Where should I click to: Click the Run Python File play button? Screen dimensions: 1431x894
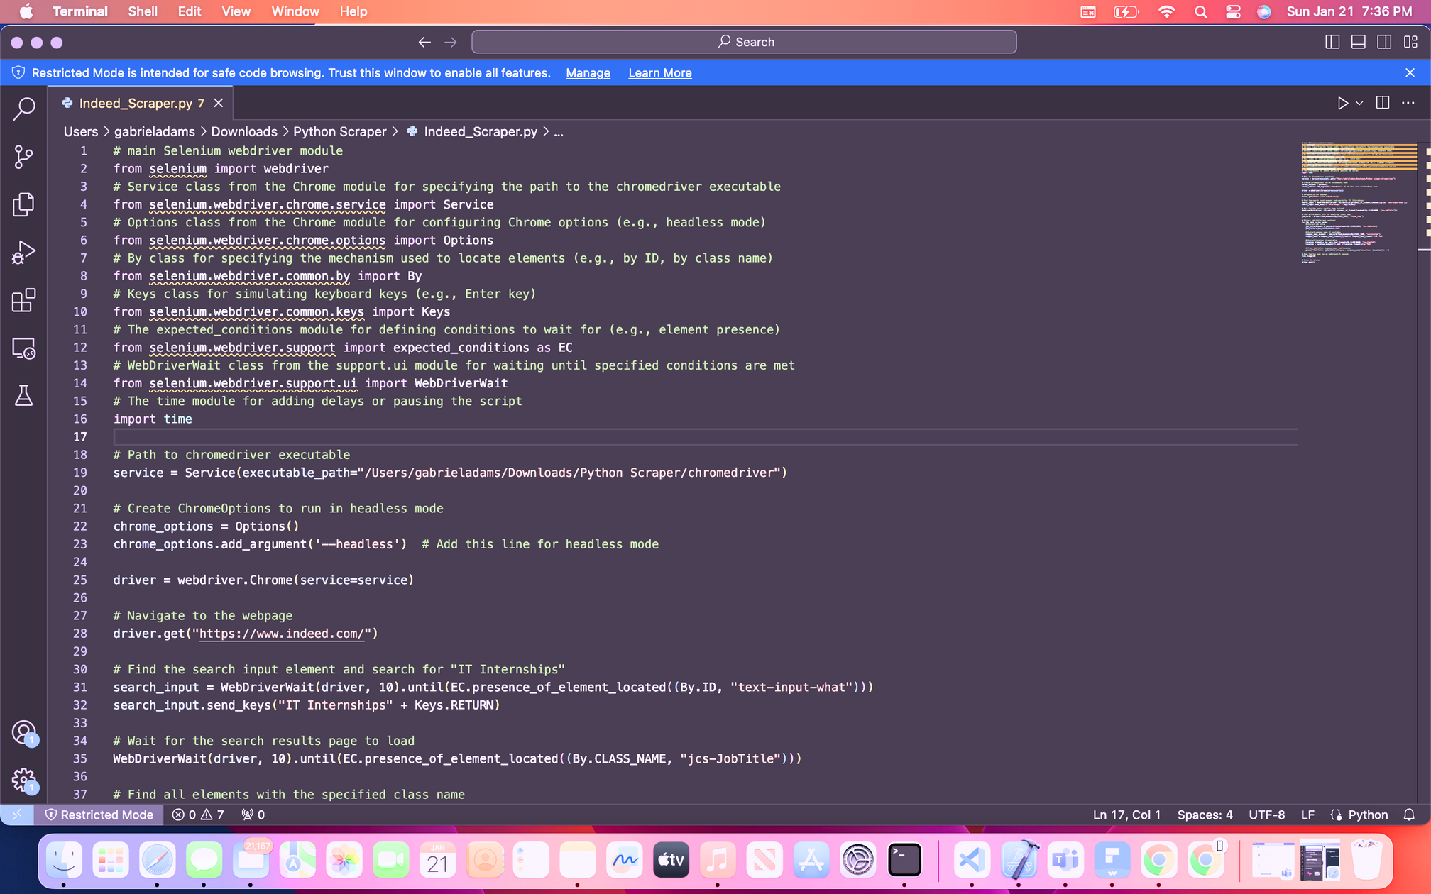tap(1342, 104)
